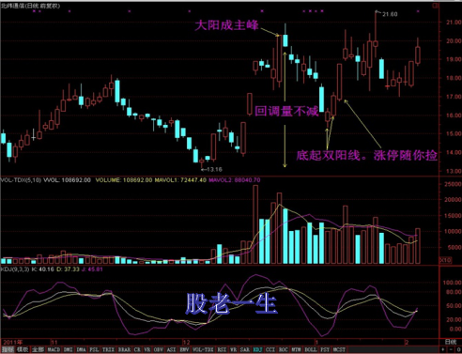Select the highlighted KDJ tab
This screenshot has width=462, height=354.
pyautogui.click(x=258, y=349)
